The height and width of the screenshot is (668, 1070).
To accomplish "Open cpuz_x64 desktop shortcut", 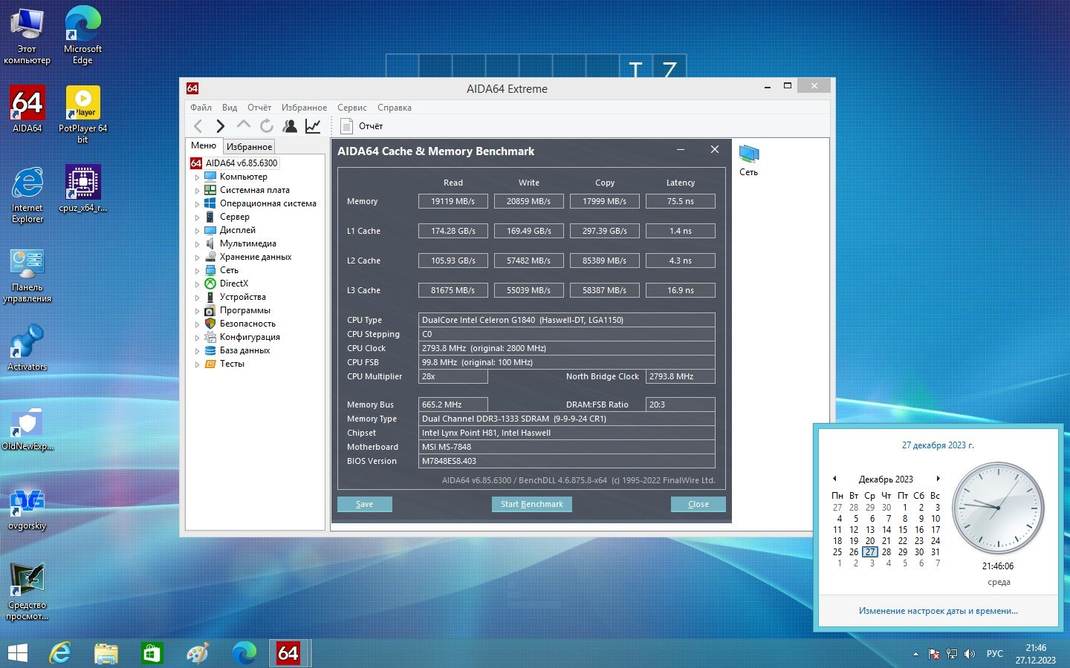I will (82, 189).
